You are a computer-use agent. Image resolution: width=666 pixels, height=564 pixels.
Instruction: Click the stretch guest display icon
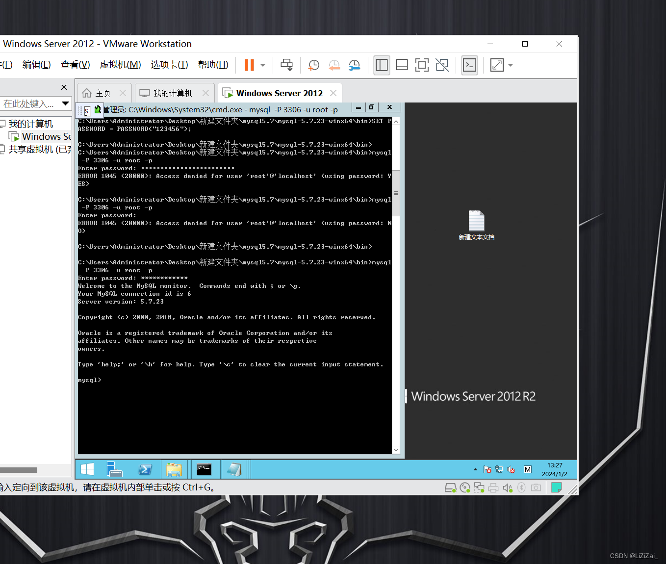(x=497, y=65)
